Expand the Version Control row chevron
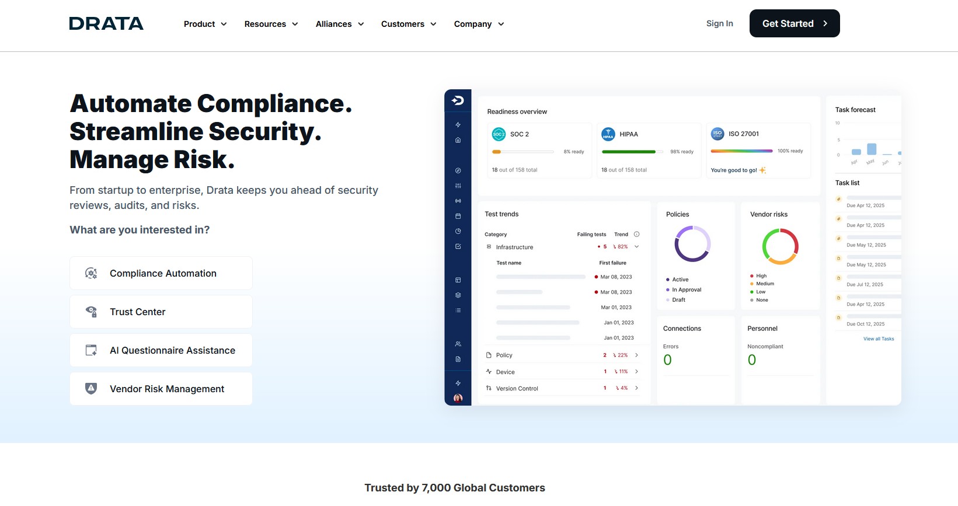This screenshot has height=506, width=958. click(636, 388)
